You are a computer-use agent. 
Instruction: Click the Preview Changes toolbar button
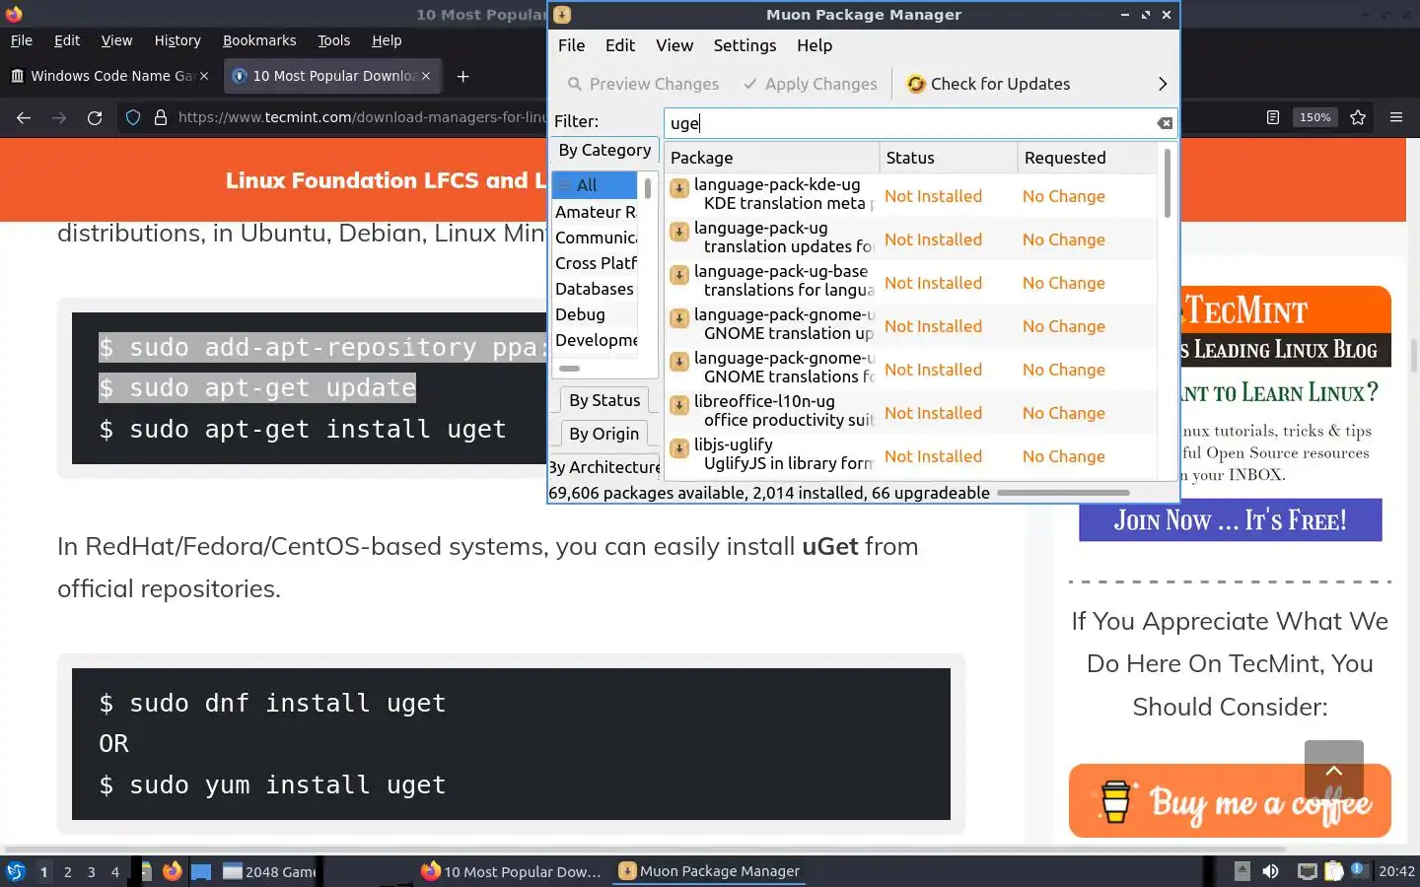[643, 84]
